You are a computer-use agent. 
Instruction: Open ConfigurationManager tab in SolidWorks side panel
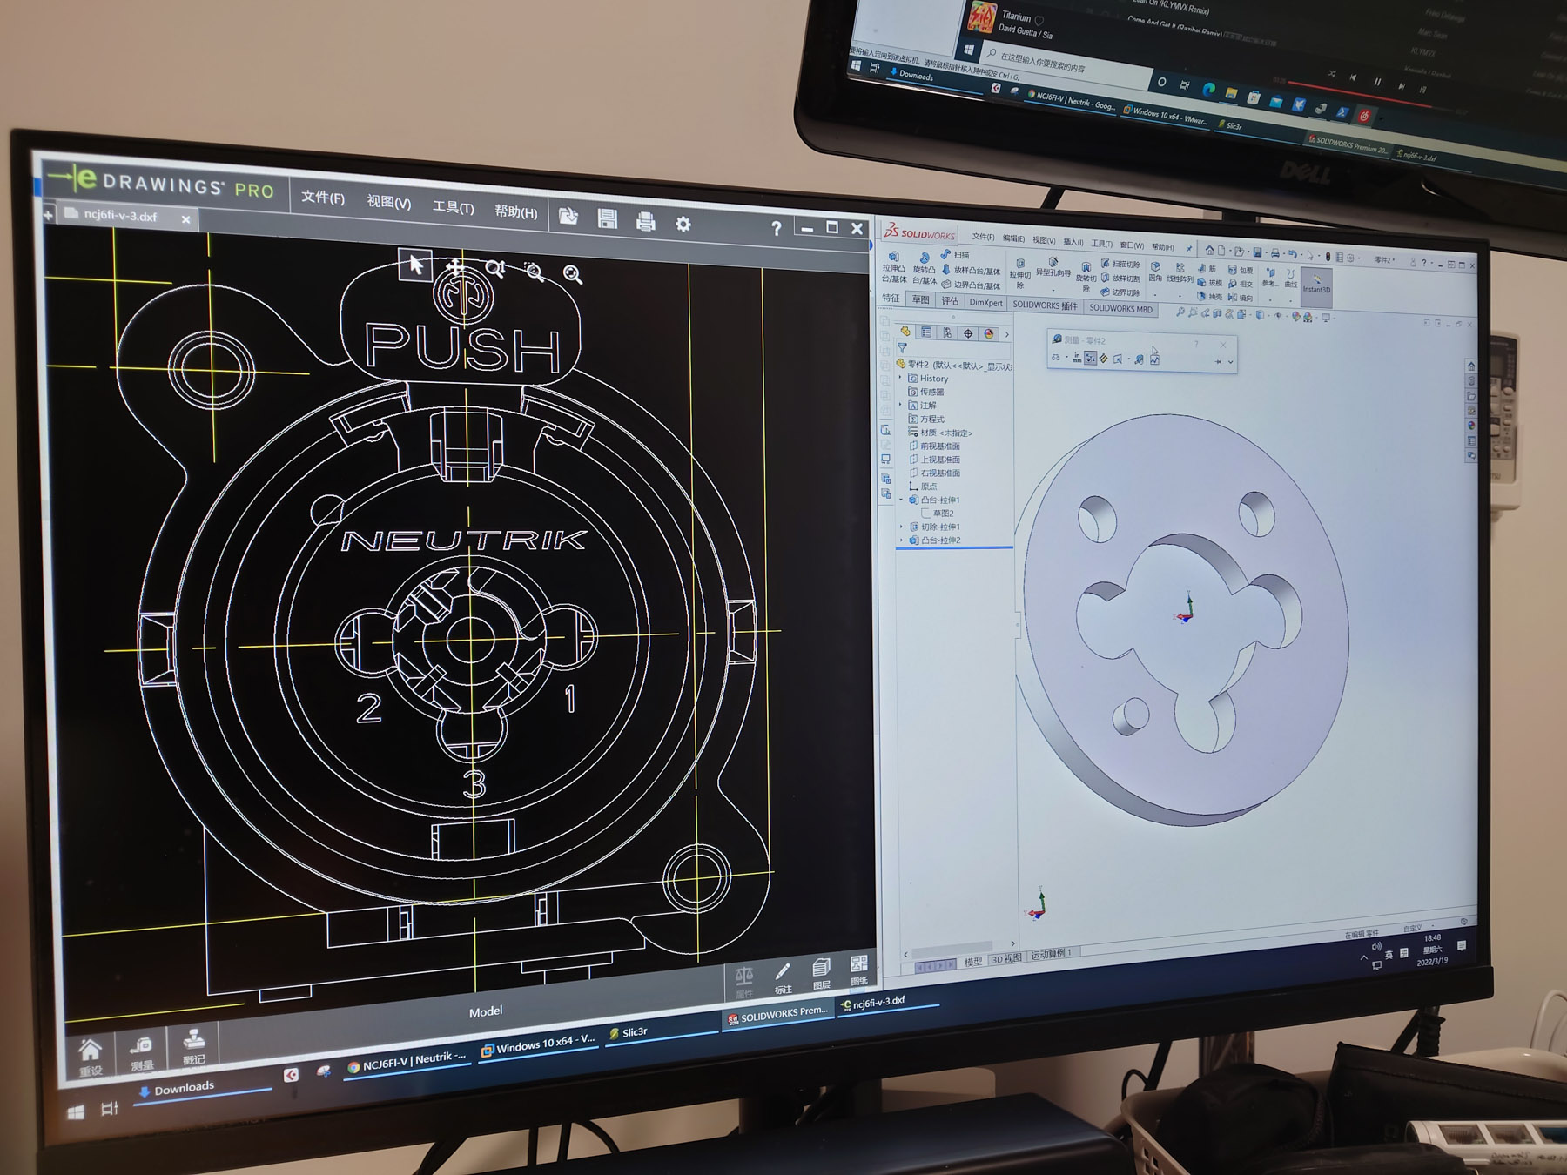[x=947, y=333]
